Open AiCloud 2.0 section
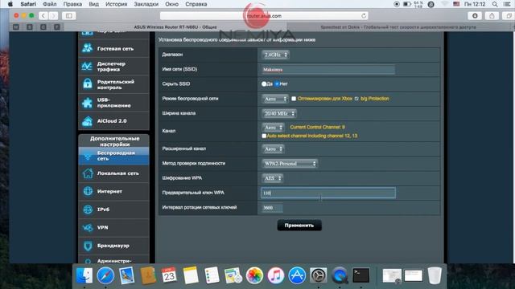515x289 pixels. (113, 121)
